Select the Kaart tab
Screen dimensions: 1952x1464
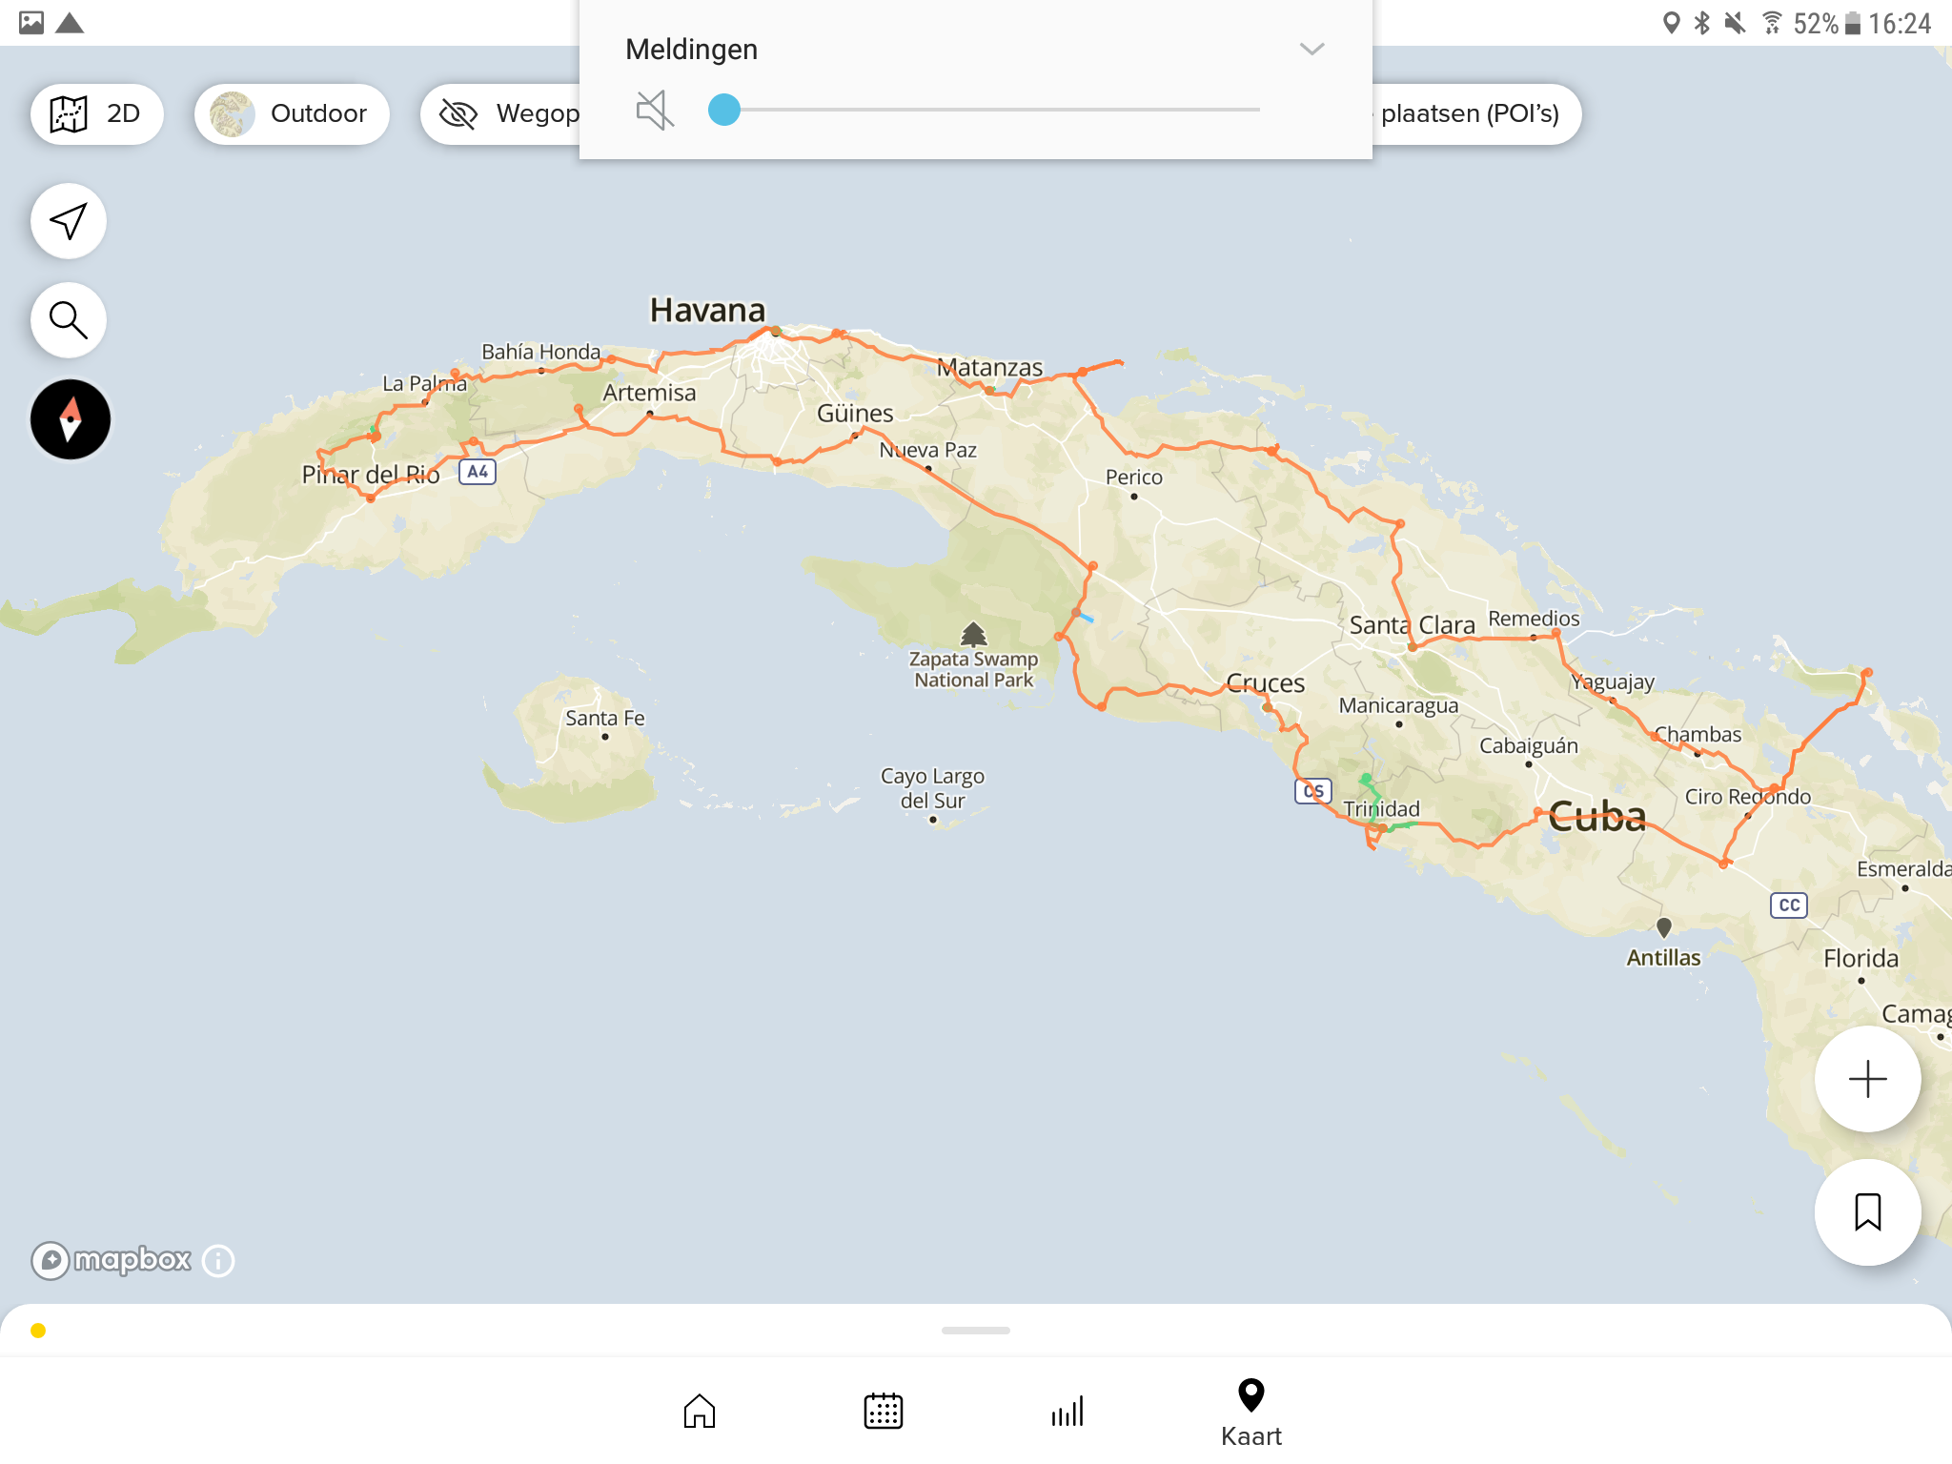1250,1413
